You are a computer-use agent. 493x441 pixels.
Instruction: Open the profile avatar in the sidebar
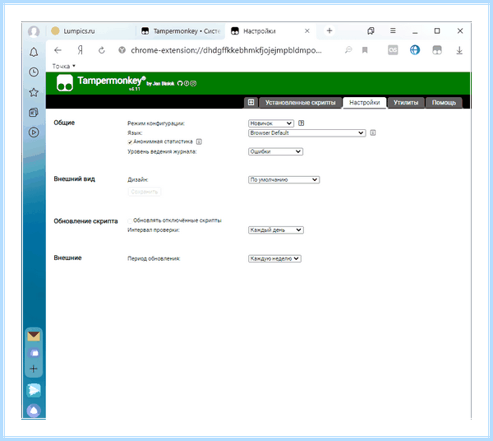(34, 31)
